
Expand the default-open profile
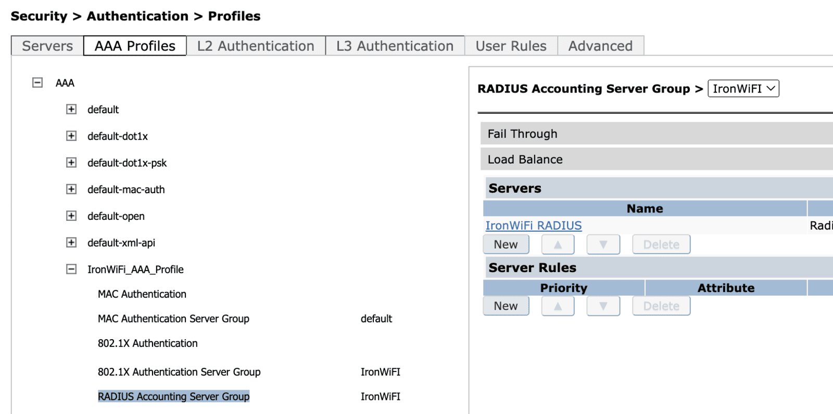pyautogui.click(x=71, y=216)
